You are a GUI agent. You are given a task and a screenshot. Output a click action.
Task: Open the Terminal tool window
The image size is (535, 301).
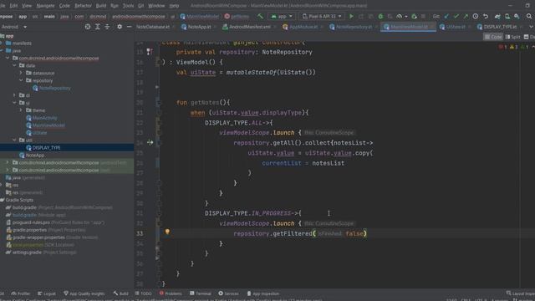click(201, 293)
